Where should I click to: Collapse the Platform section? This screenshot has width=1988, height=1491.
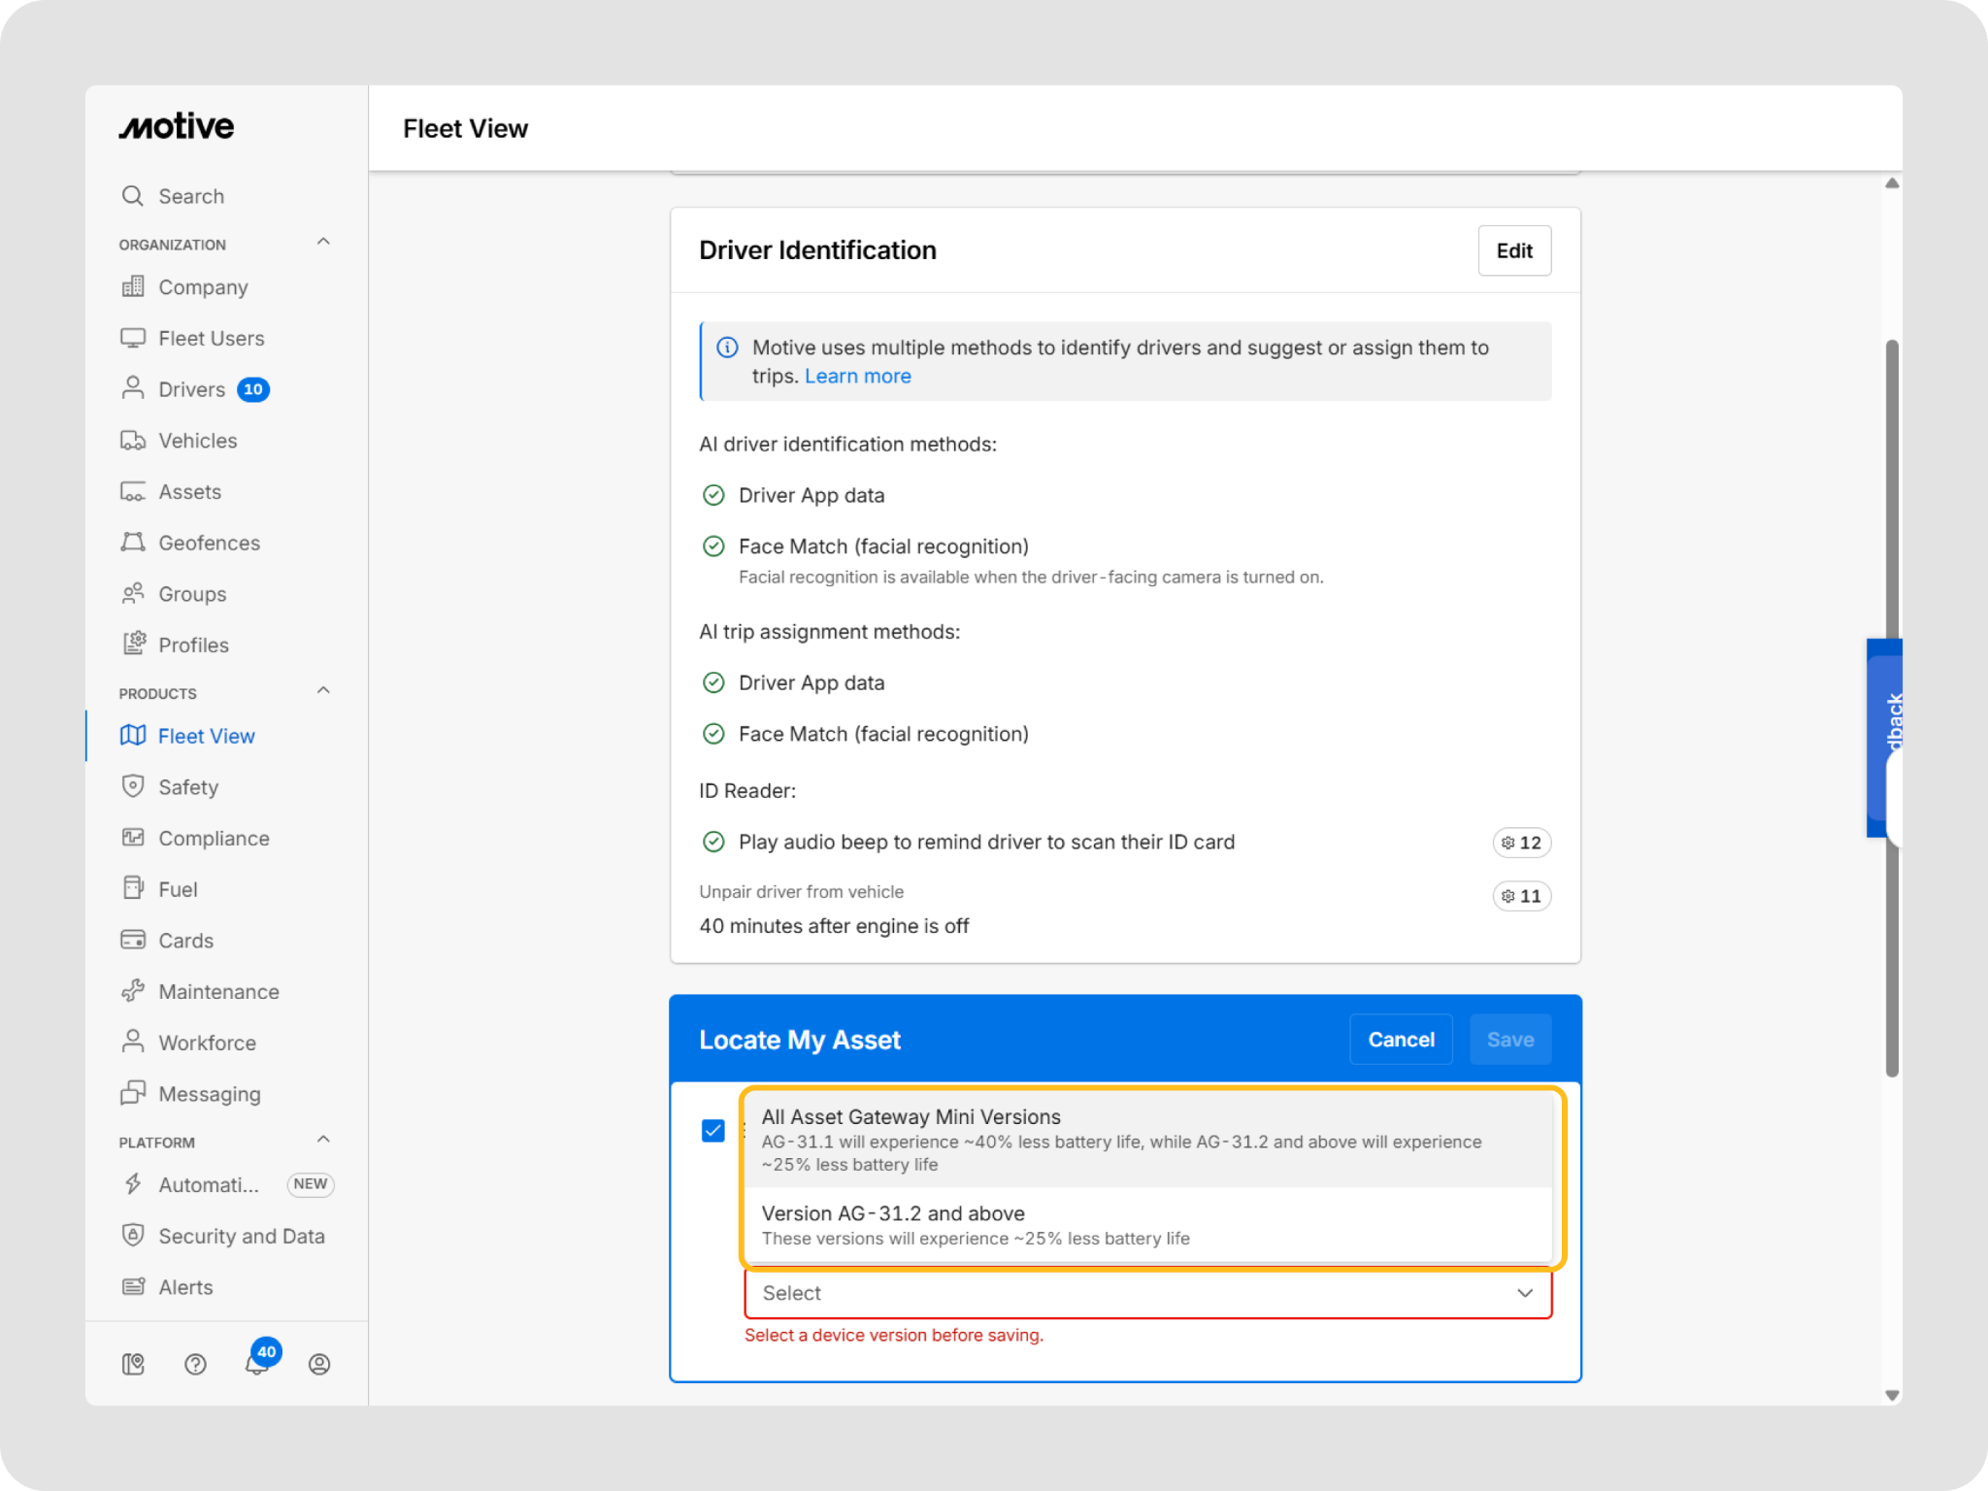(x=323, y=1141)
